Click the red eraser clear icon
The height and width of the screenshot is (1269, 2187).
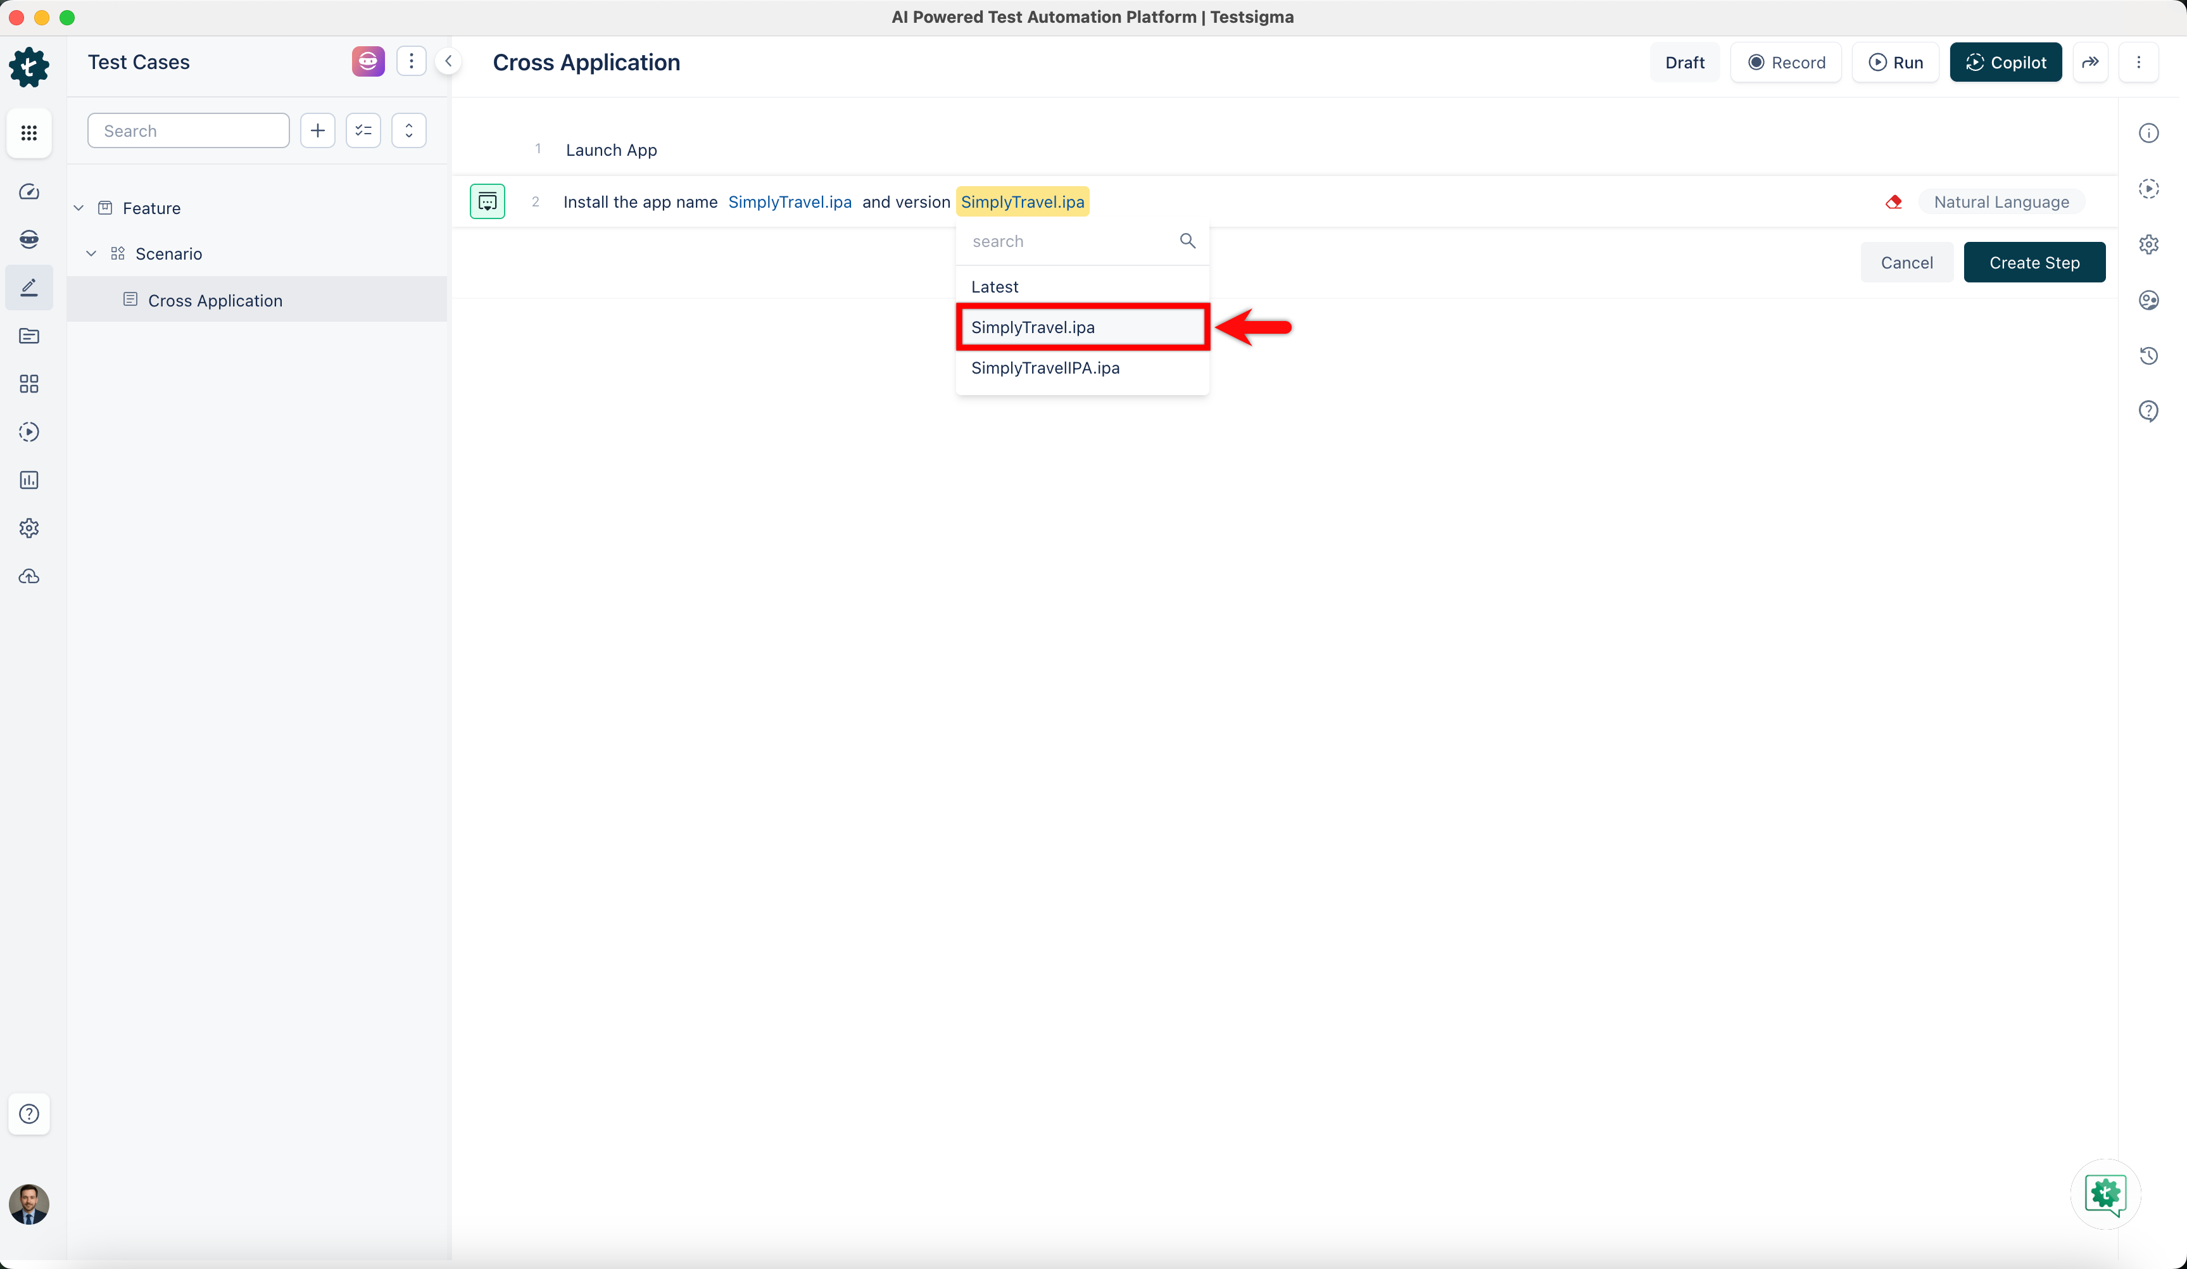1894,202
